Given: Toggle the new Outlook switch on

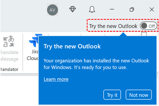Looking at the screenshot, I should point(148,26).
